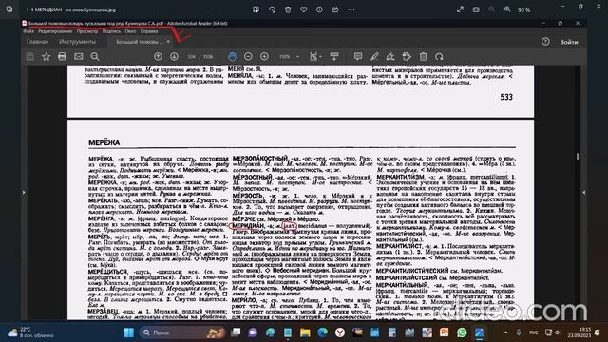
Task: Open the Windows Start menu
Action: (x=129, y=332)
